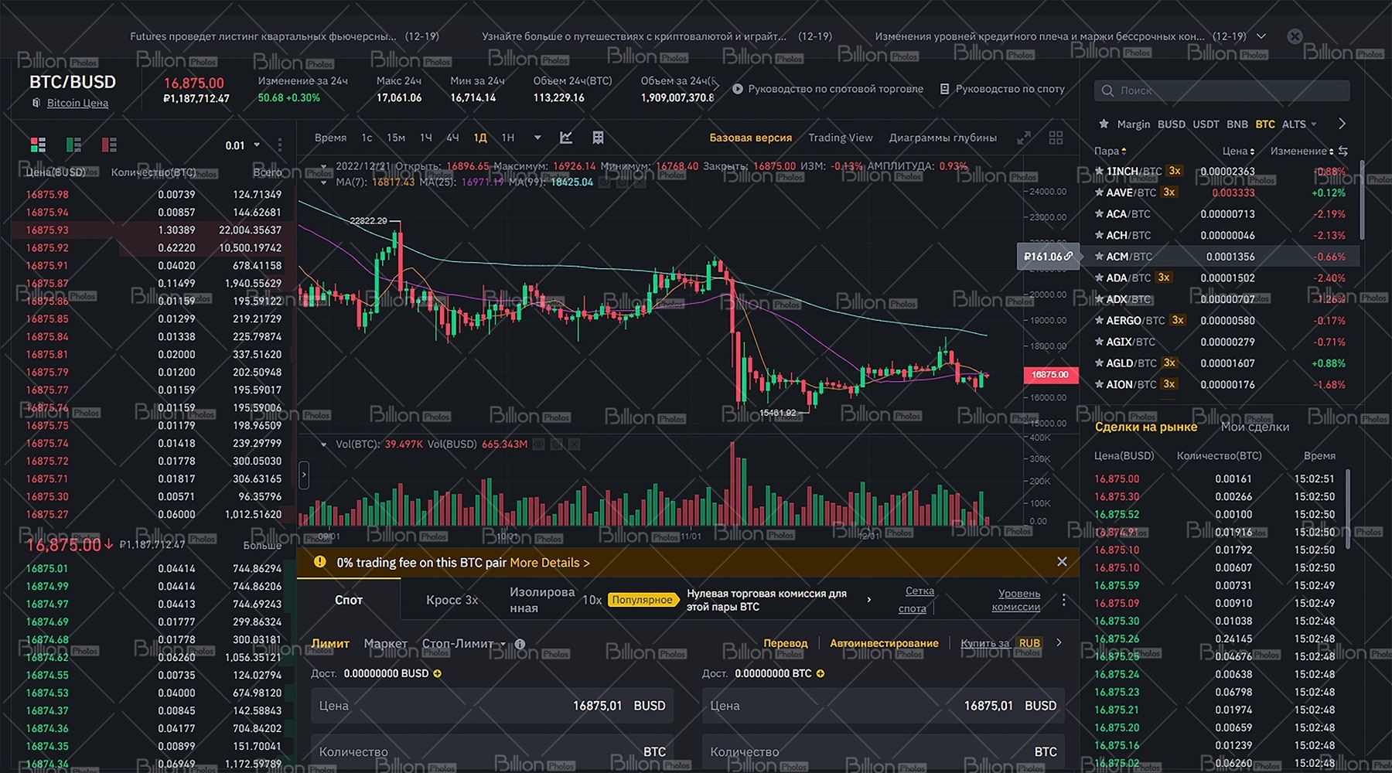Click the More Details link in fee banner

click(549, 563)
